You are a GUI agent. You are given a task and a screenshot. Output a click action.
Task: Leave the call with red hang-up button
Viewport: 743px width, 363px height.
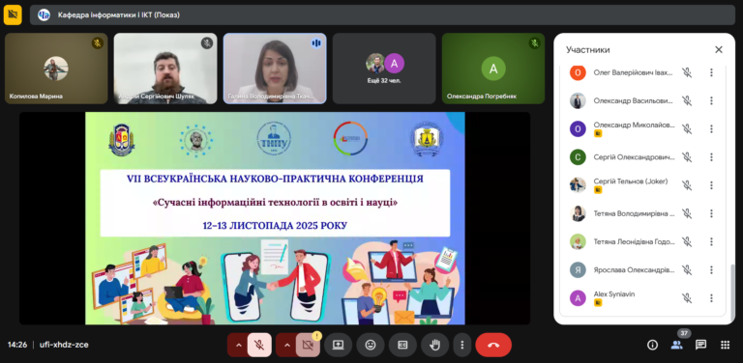(493, 345)
